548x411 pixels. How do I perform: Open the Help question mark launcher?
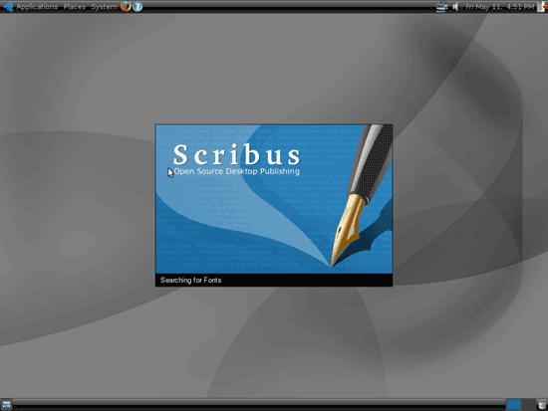pos(137,6)
